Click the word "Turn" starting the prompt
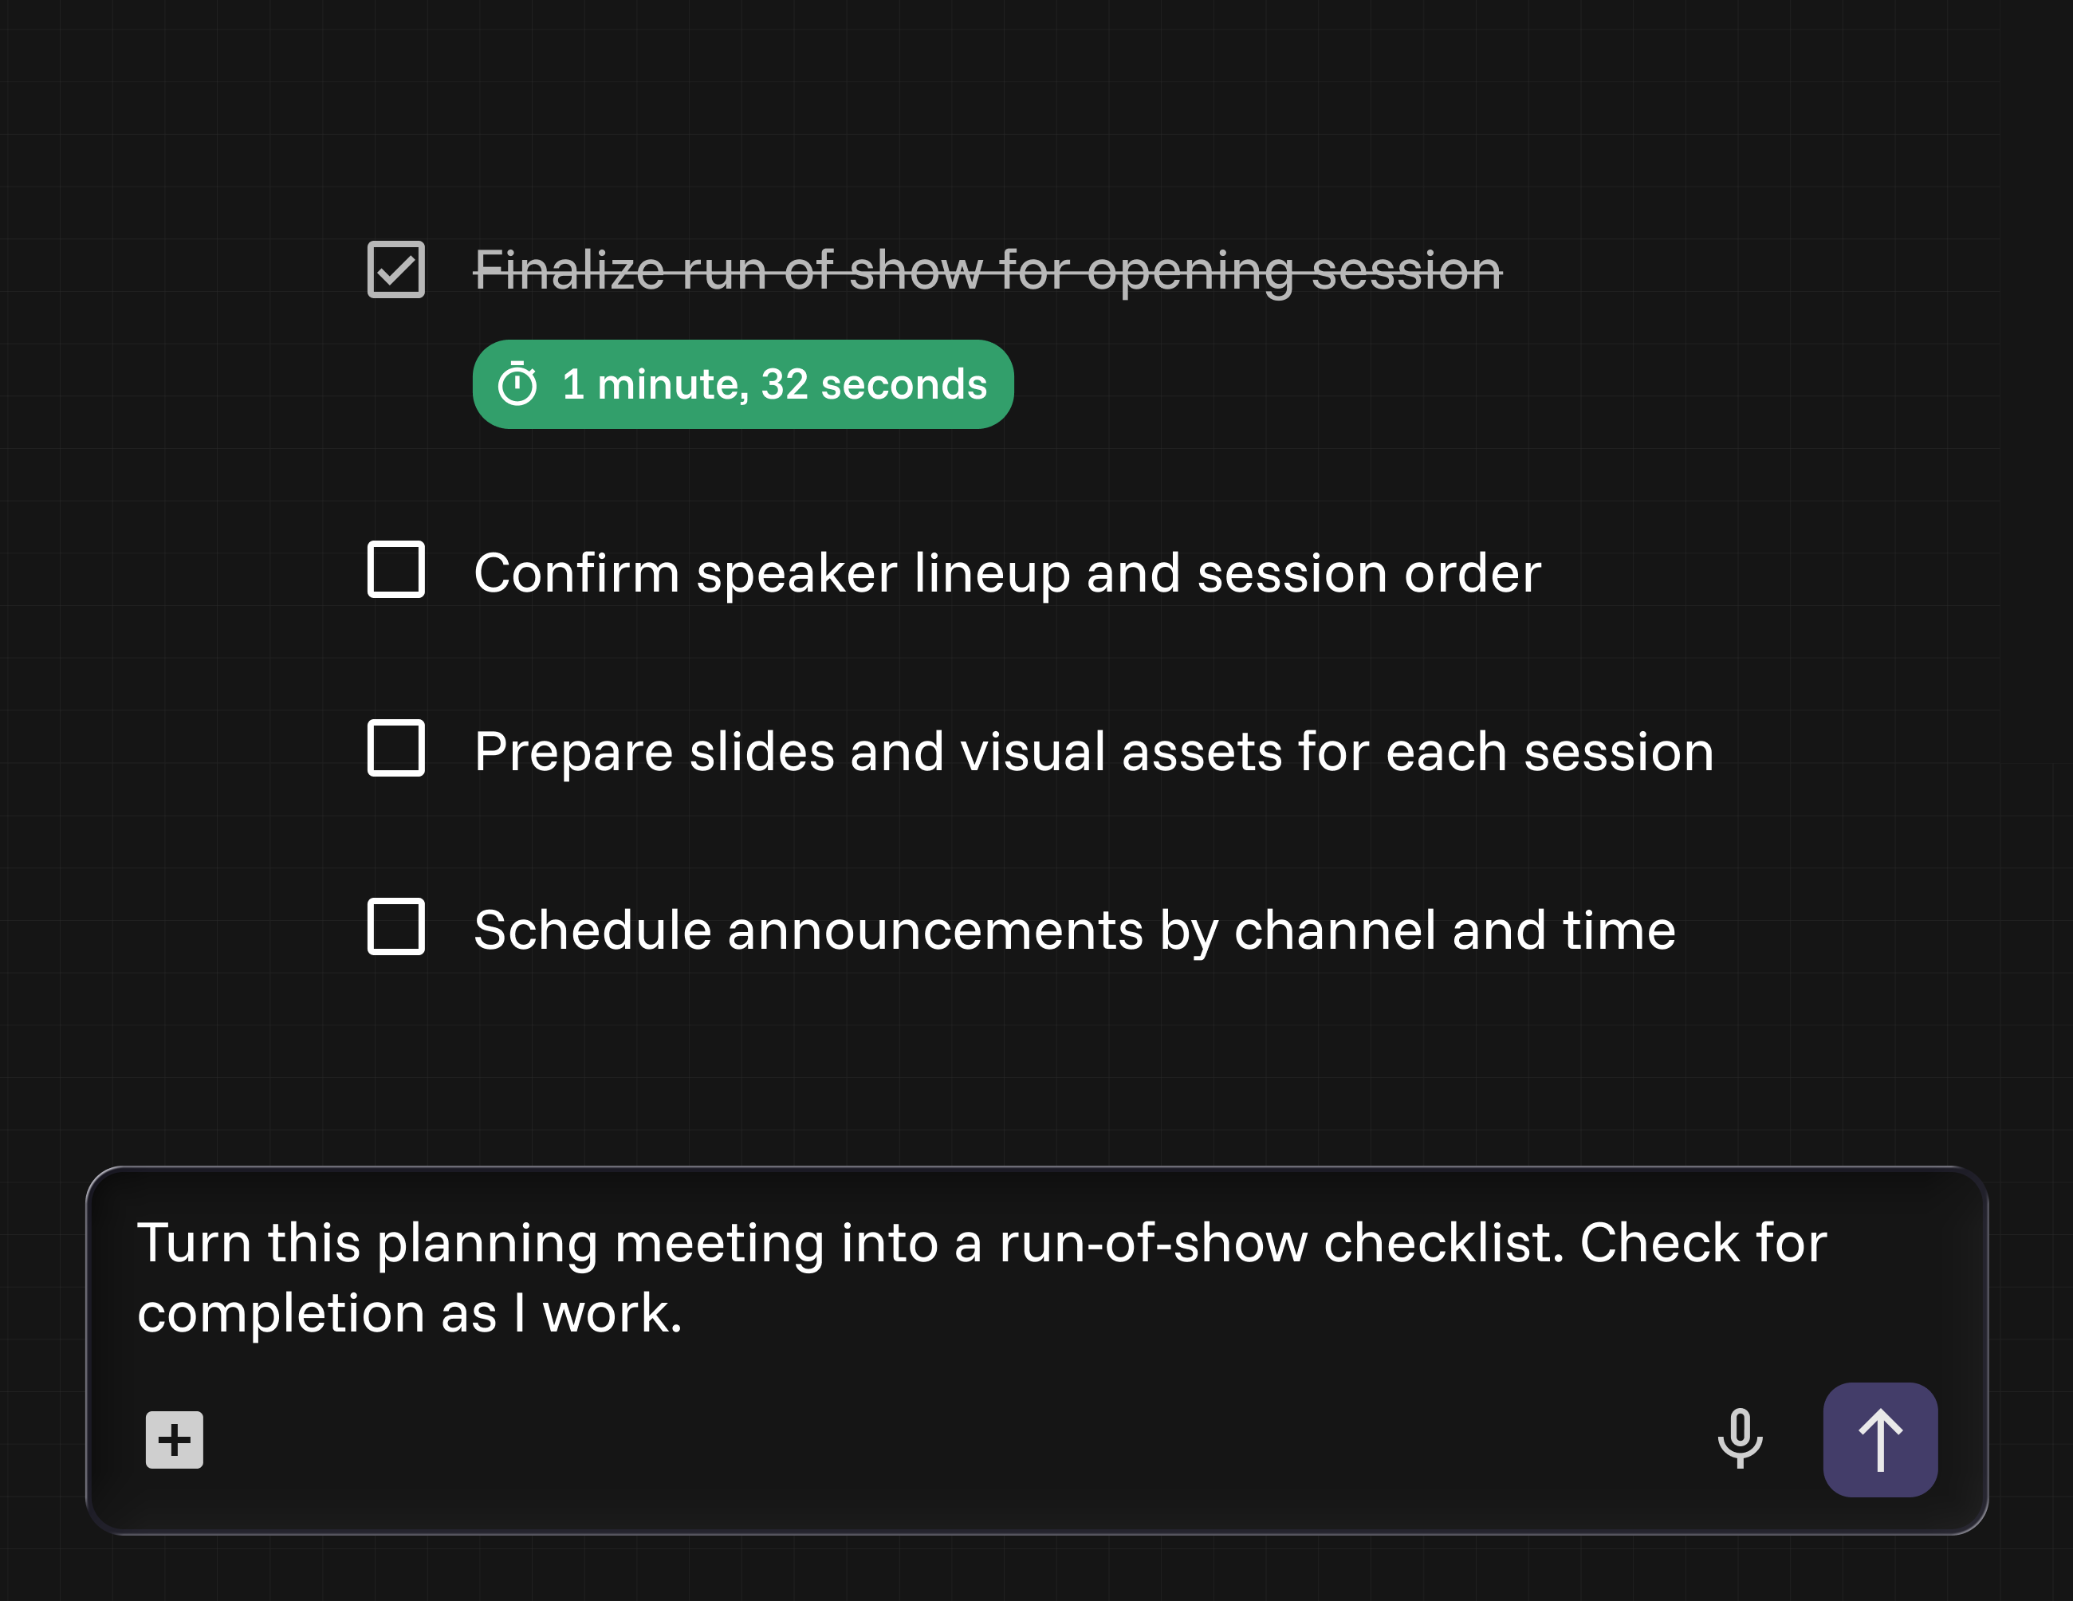Viewport: 2073px width, 1601px height. click(x=194, y=1243)
